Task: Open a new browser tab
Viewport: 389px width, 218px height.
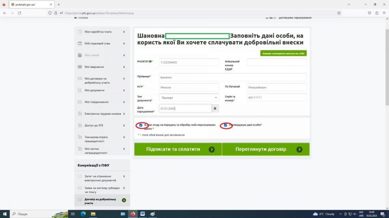Action: [59, 5]
